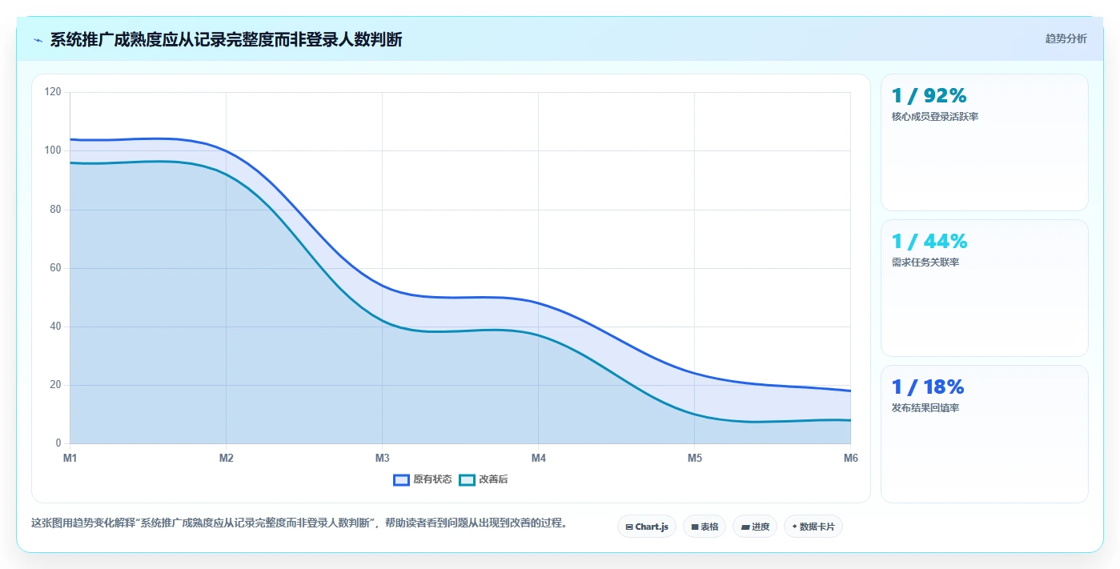This screenshot has width=1120, height=569.
Task: Select the Chart.js tag chip
Action: pyautogui.click(x=647, y=527)
